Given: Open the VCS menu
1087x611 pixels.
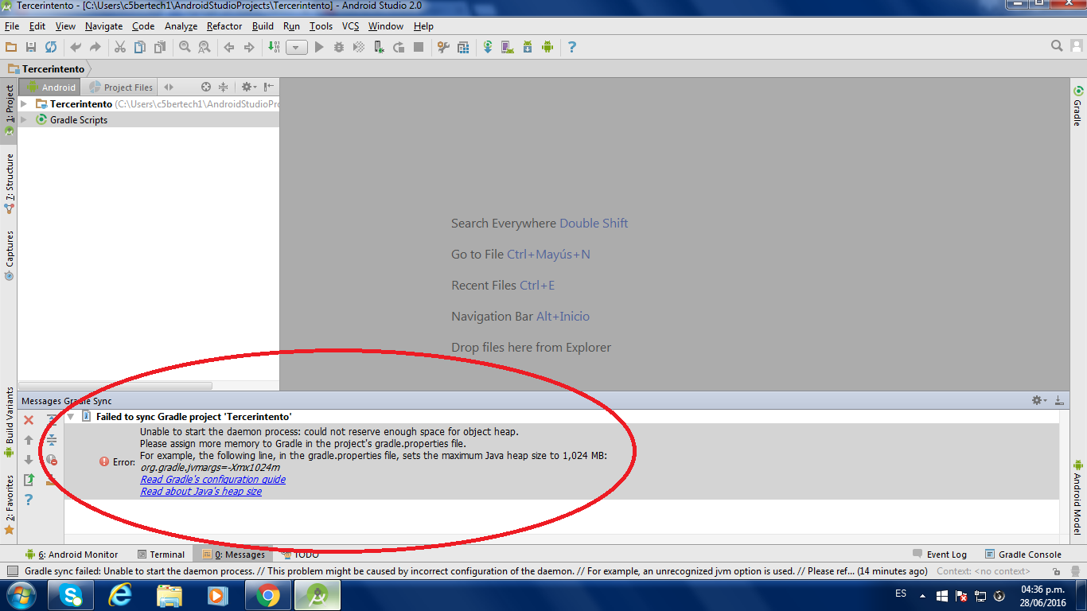Looking at the screenshot, I should coord(351,26).
